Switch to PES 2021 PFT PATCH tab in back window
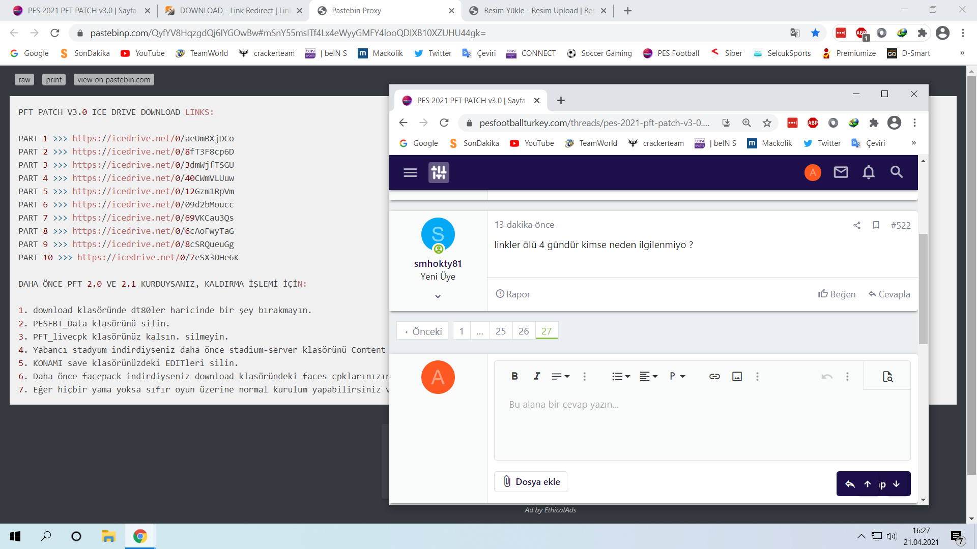The width and height of the screenshot is (977, 549). [81, 11]
